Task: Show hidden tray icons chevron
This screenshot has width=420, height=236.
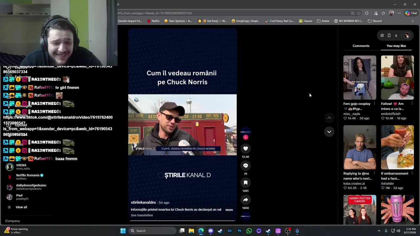Action: click(x=379, y=231)
